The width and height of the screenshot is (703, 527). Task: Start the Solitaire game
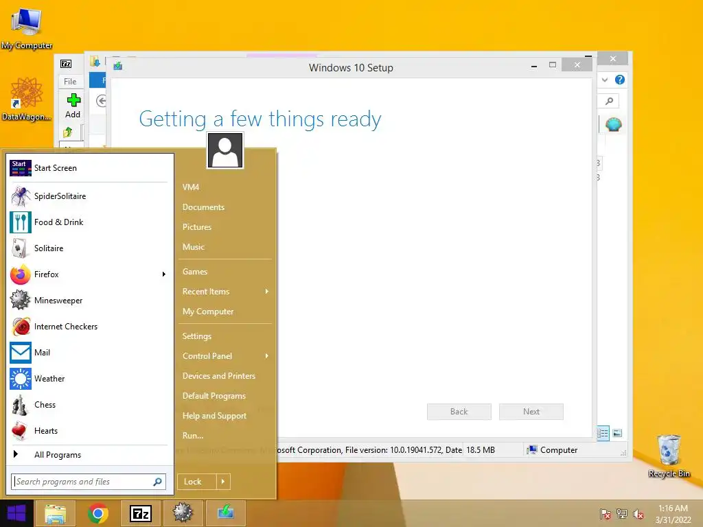[x=89, y=248]
